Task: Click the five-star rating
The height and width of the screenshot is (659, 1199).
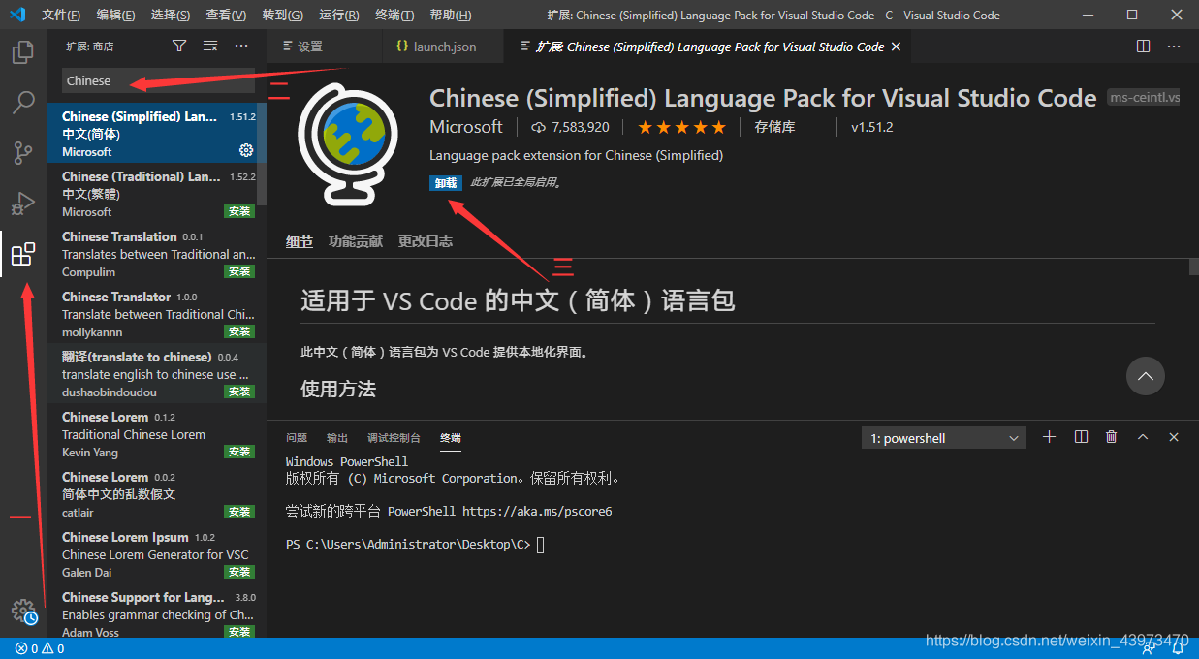Action: click(x=681, y=127)
